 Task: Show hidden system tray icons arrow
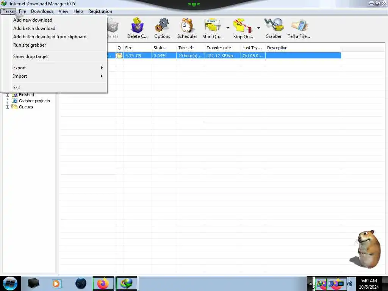coord(311,283)
